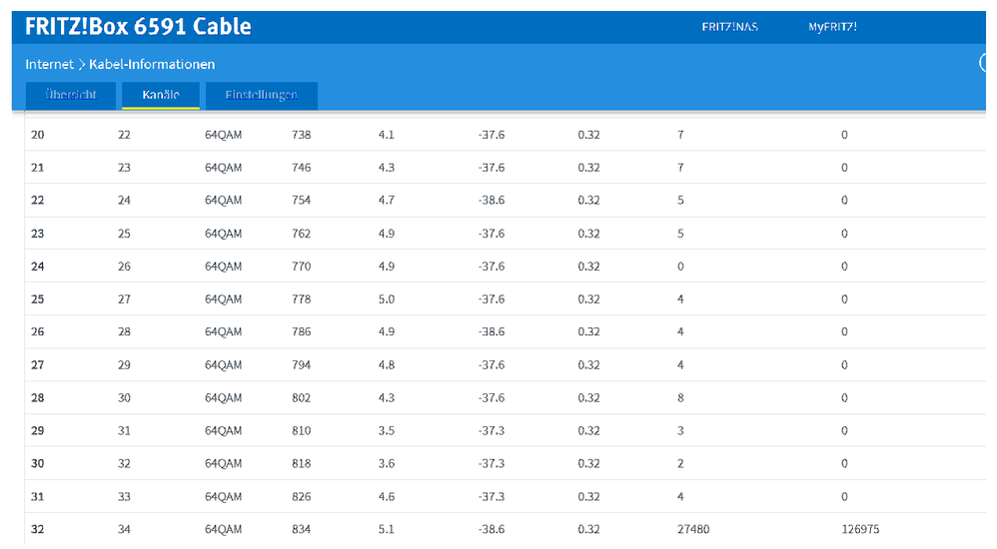The image size is (997, 549).
Task: Click frequency value 762
Action: [302, 234]
